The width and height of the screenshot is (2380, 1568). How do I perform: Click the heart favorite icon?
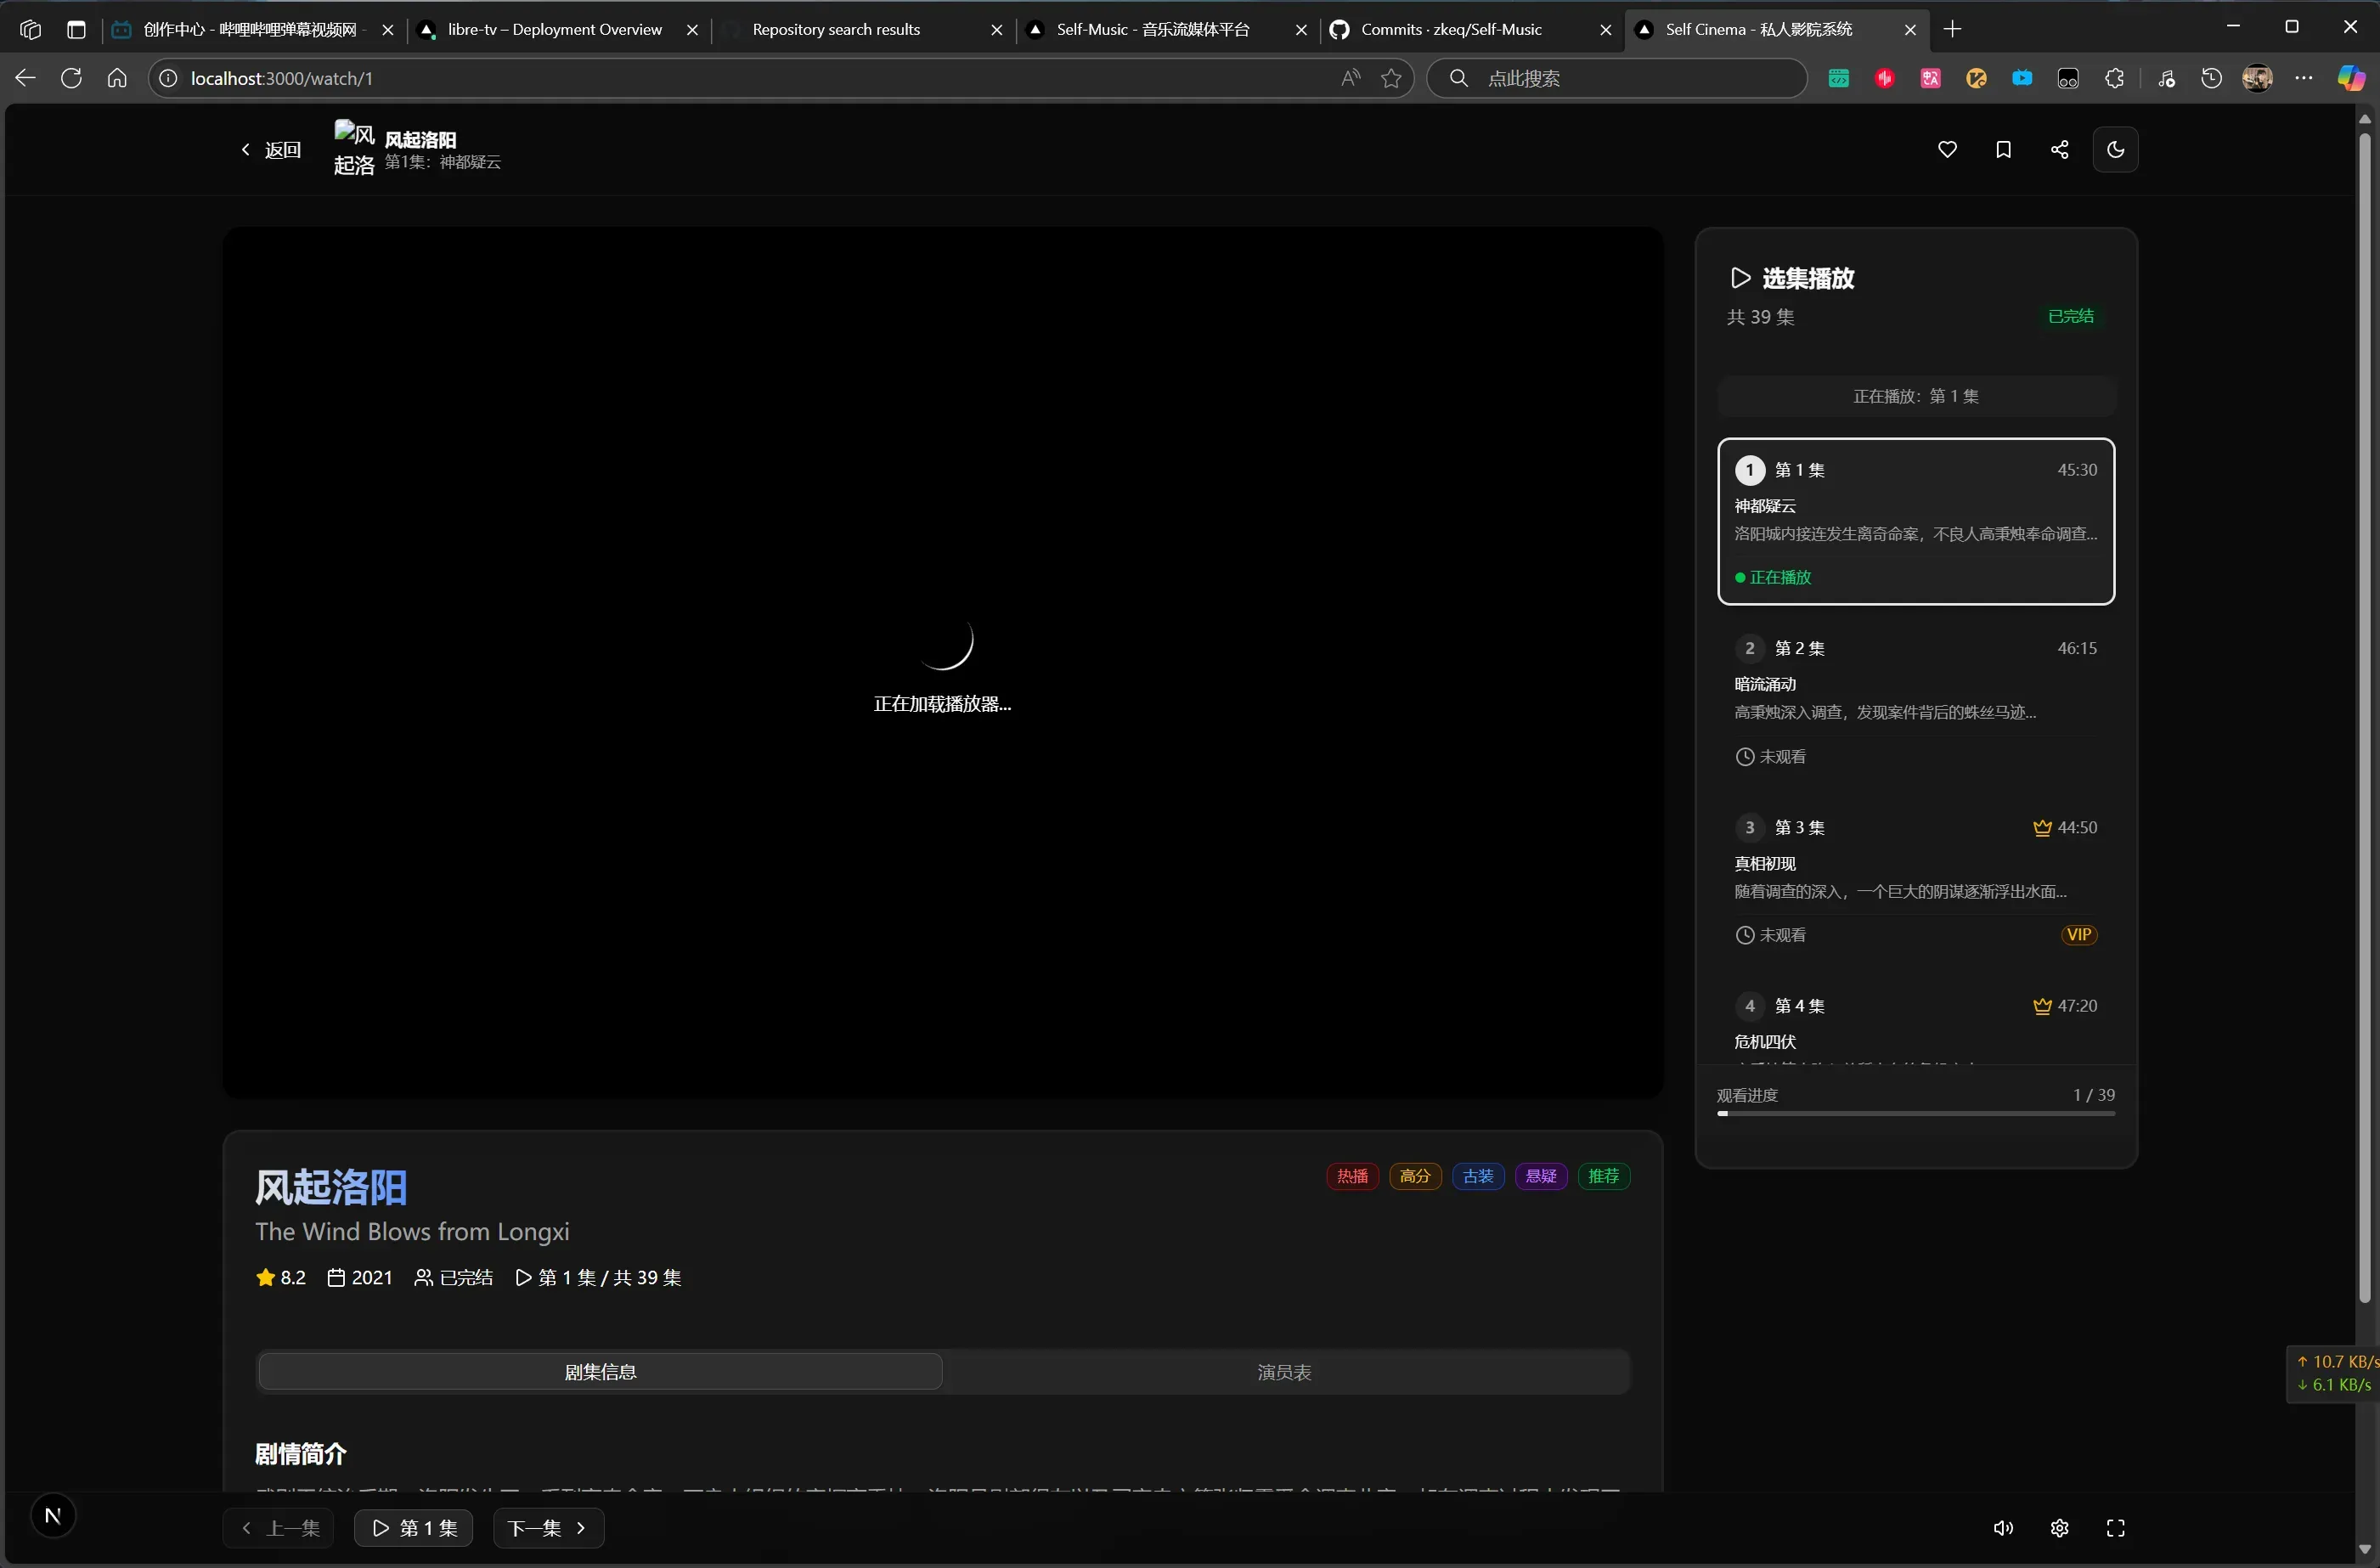pyautogui.click(x=1947, y=150)
